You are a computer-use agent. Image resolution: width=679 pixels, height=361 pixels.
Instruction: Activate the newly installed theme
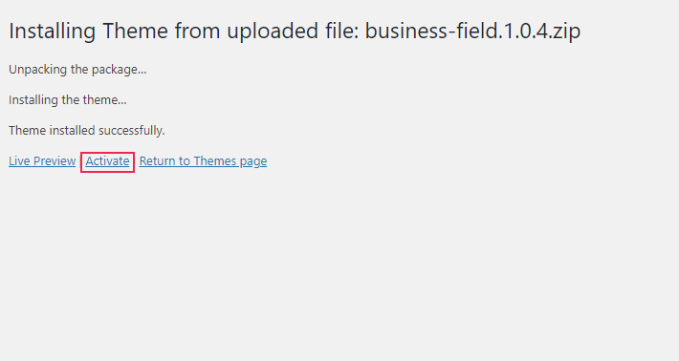tap(107, 161)
